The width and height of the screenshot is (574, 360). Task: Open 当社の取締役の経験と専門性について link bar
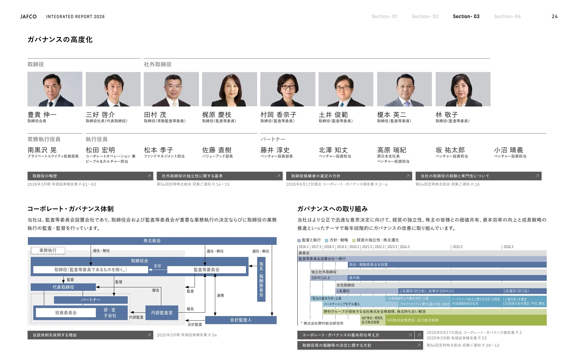[x=478, y=176]
